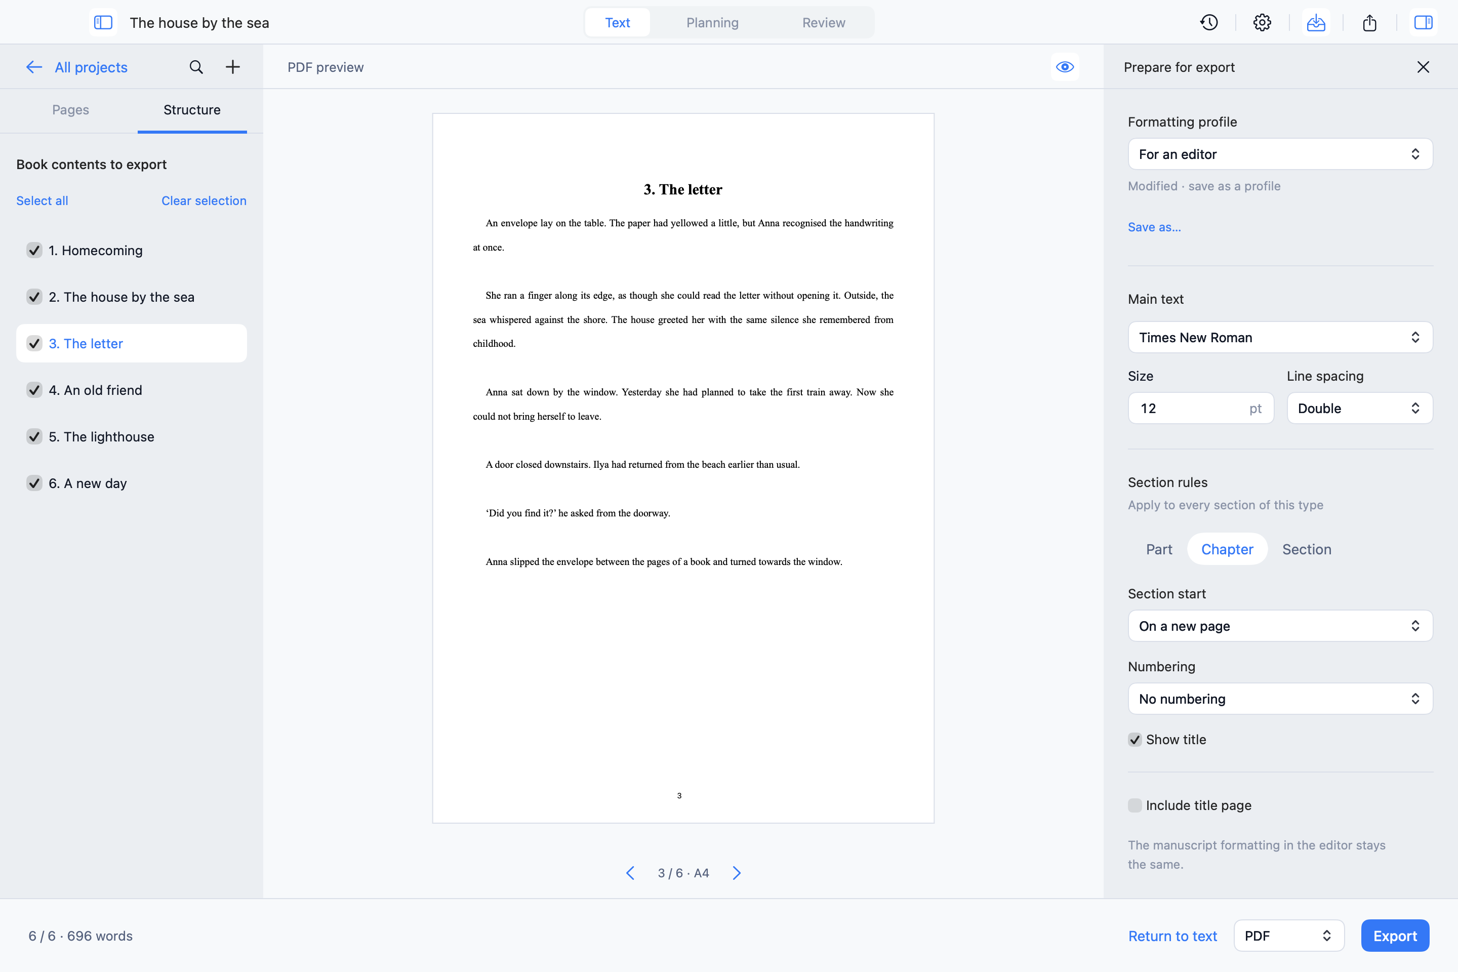This screenshot has height=972, width=1458.
Task: Select the Section rule type
Action: [x=1306, y=549]
